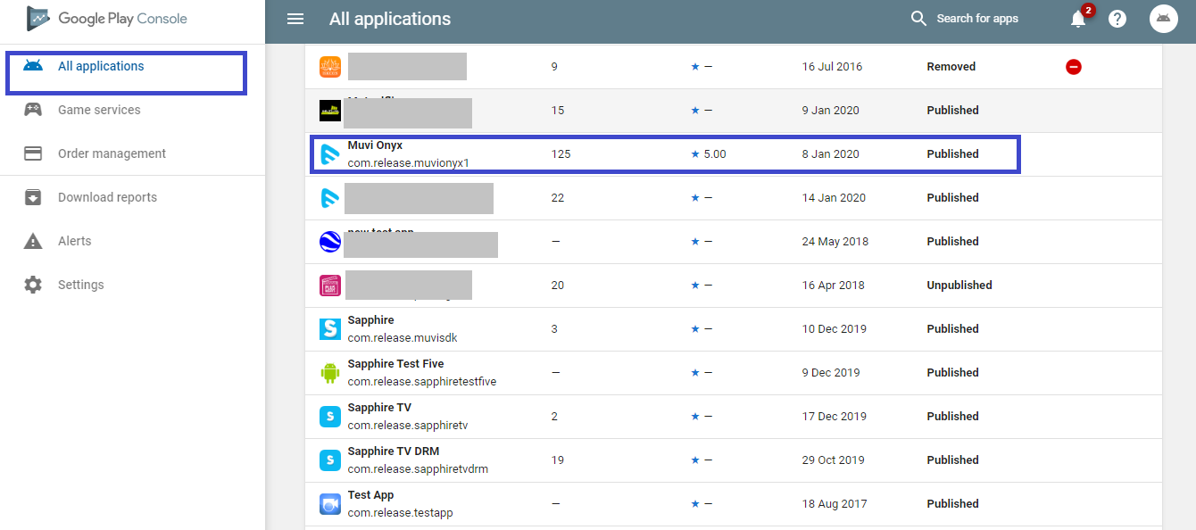Open the help question mark icon
The image size is (1196, 530).
[x=1117, y=19]
